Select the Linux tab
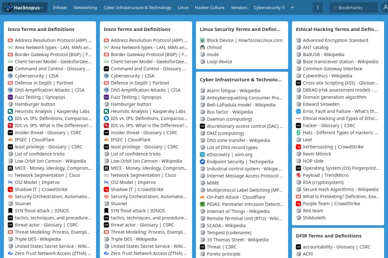Viewport: 388px width, 258px height. 183,8
